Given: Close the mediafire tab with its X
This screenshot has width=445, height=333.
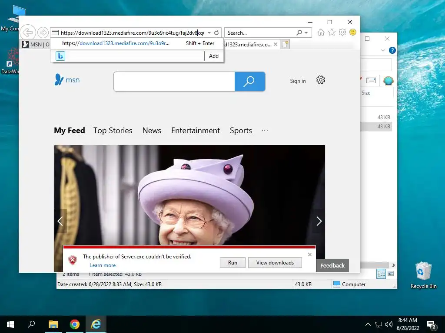Looking at the screenshot, I should [275, 45].
